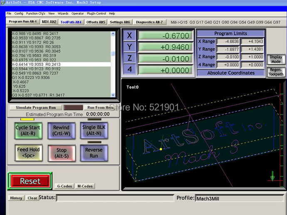287x215 pixels.
Task: Toggle Single BLK mode
Action: point(94,130)
